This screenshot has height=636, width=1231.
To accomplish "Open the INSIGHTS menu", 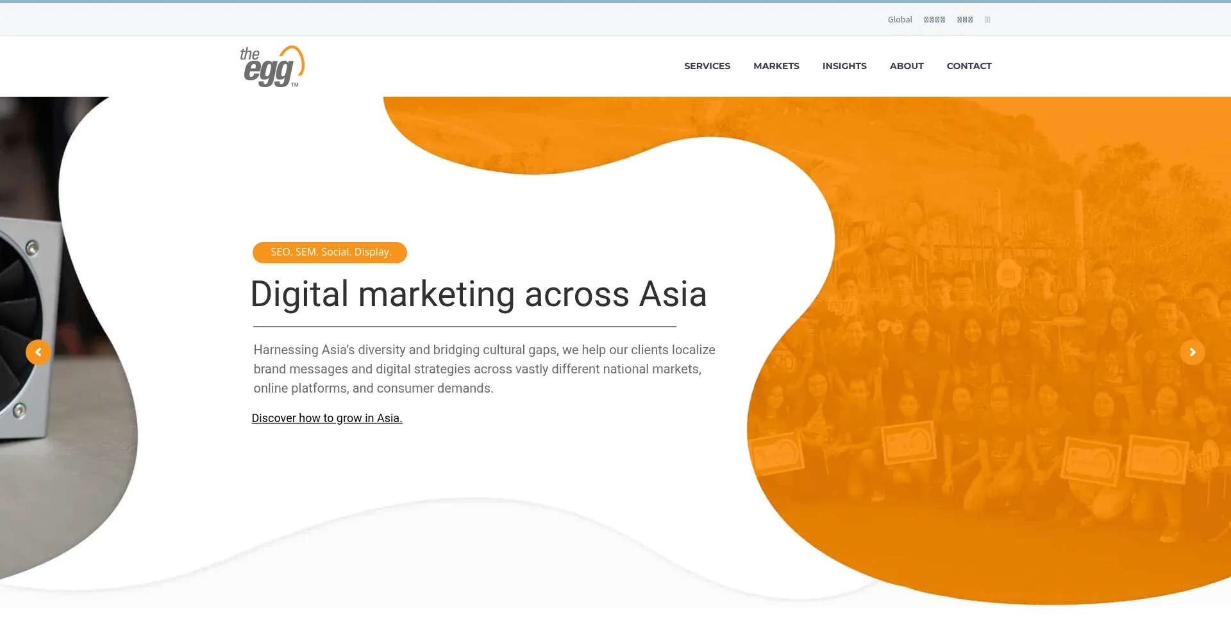I will click(844, 66).
